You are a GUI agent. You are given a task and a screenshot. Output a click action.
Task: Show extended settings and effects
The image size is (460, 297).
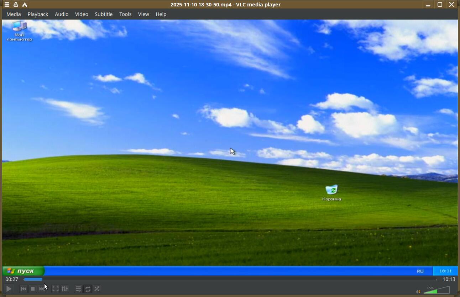coord(65,289)
